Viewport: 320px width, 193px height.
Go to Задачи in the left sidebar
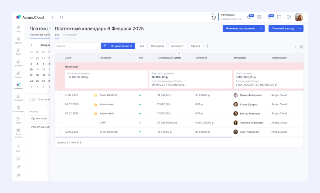[x=18, y=40]
